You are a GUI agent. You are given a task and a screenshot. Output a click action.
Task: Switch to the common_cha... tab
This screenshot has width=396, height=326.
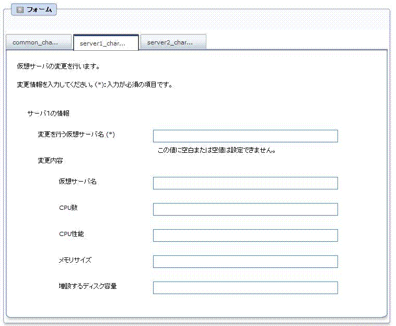click(39, 42)
